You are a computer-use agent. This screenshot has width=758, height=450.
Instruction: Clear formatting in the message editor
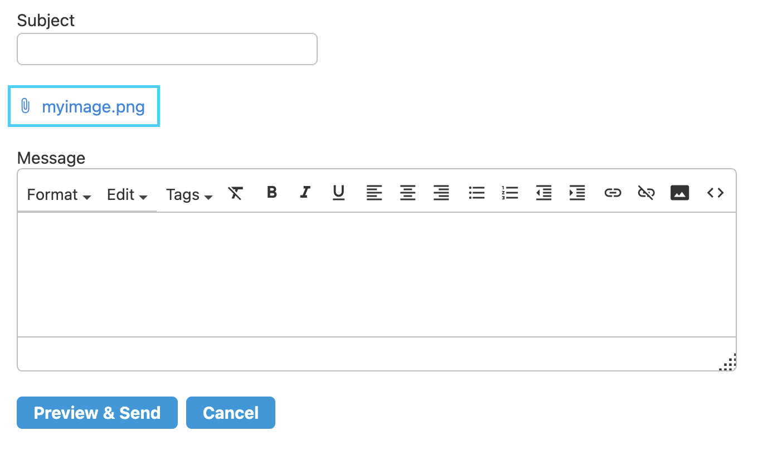(236, 193)
